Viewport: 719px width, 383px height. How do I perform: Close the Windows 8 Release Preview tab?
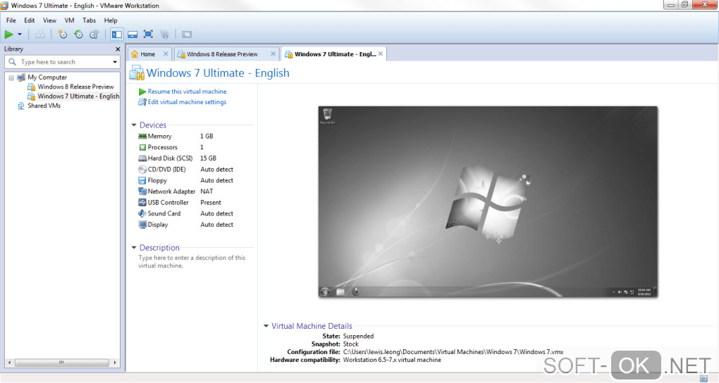pos(273,54)
